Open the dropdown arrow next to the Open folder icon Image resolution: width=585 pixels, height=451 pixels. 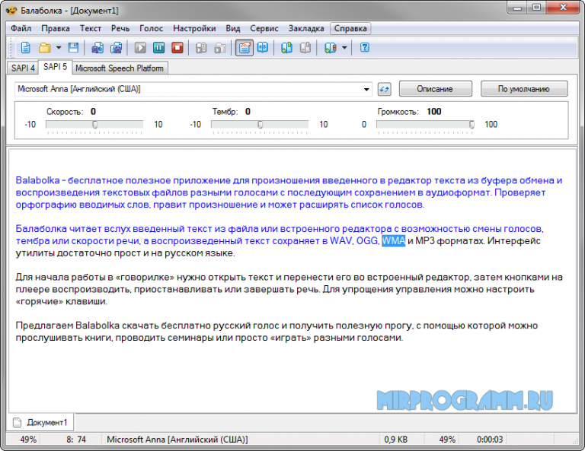click(59, 48)
